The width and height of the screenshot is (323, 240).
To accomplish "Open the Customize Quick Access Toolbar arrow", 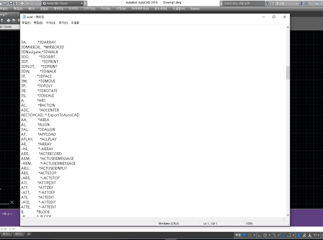I will click(x=85, y=4).
